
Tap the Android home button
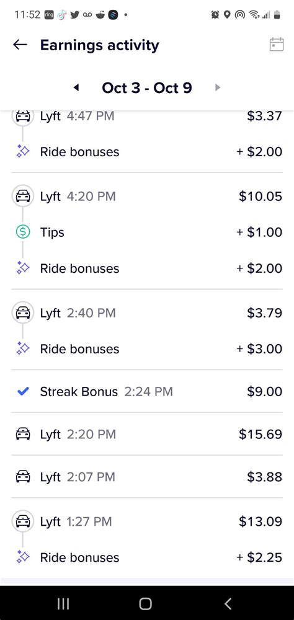[146, 603]
